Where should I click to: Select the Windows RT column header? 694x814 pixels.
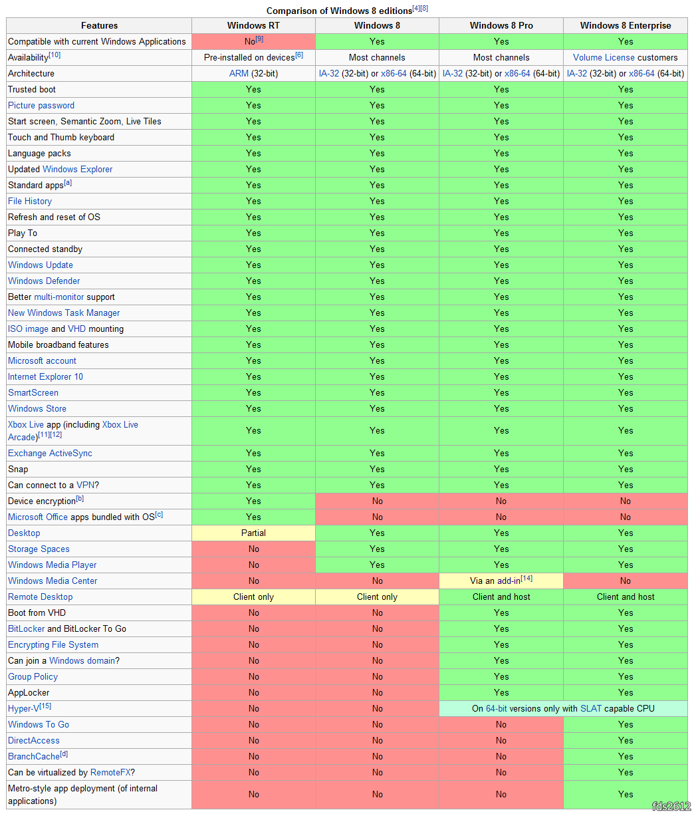[253, 25]
